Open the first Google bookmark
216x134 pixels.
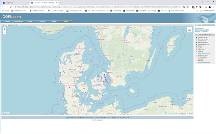(x=6, y=10)
